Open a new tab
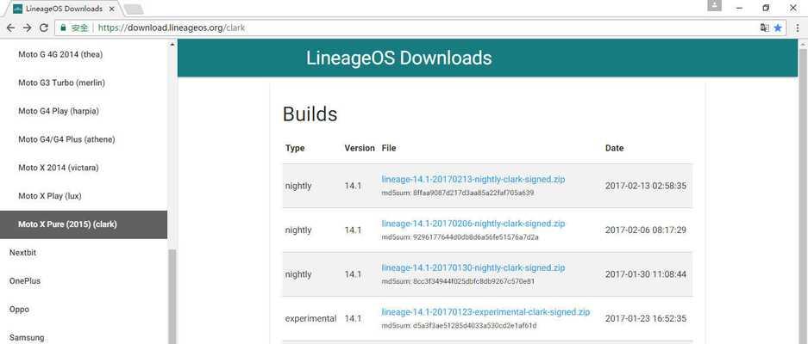 (134, 9)
